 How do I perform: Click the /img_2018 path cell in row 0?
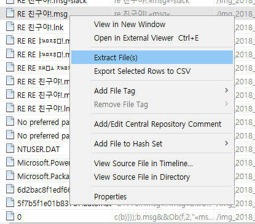[x=235, y=217]
